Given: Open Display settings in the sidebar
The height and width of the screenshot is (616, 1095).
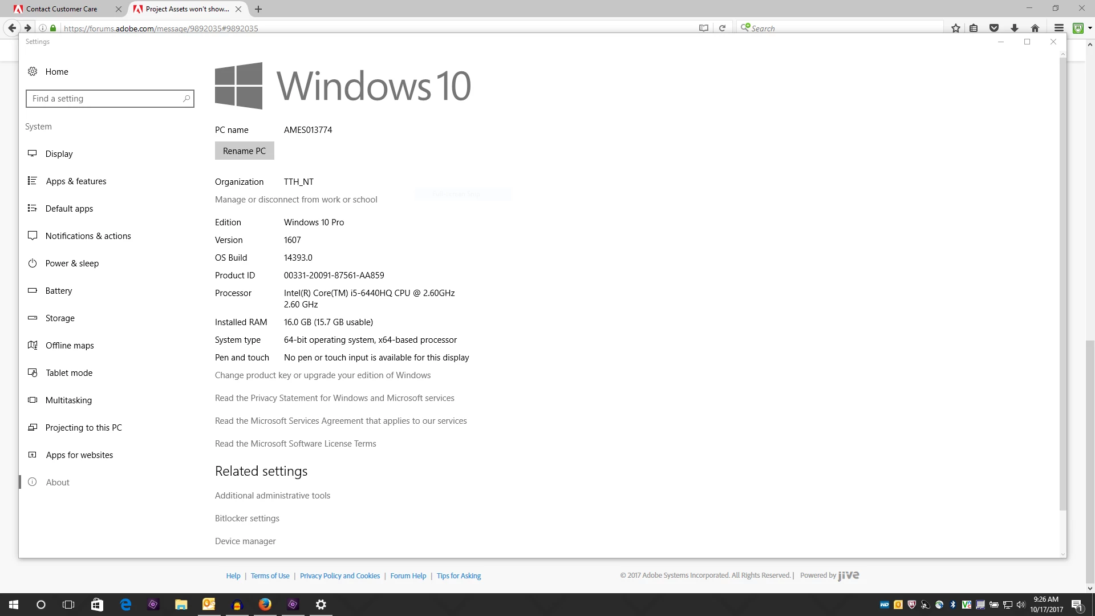Looking at the screenshot, I should tap(59, 154).
